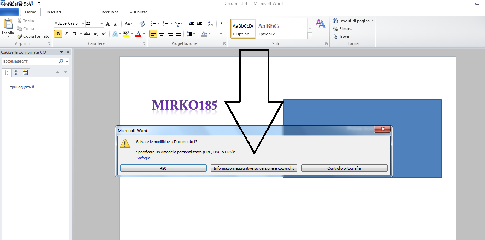The height and width of the screenshot is (240, 485).
Task: Expand the styles gallery More arrow
Action: pos(310,35)
